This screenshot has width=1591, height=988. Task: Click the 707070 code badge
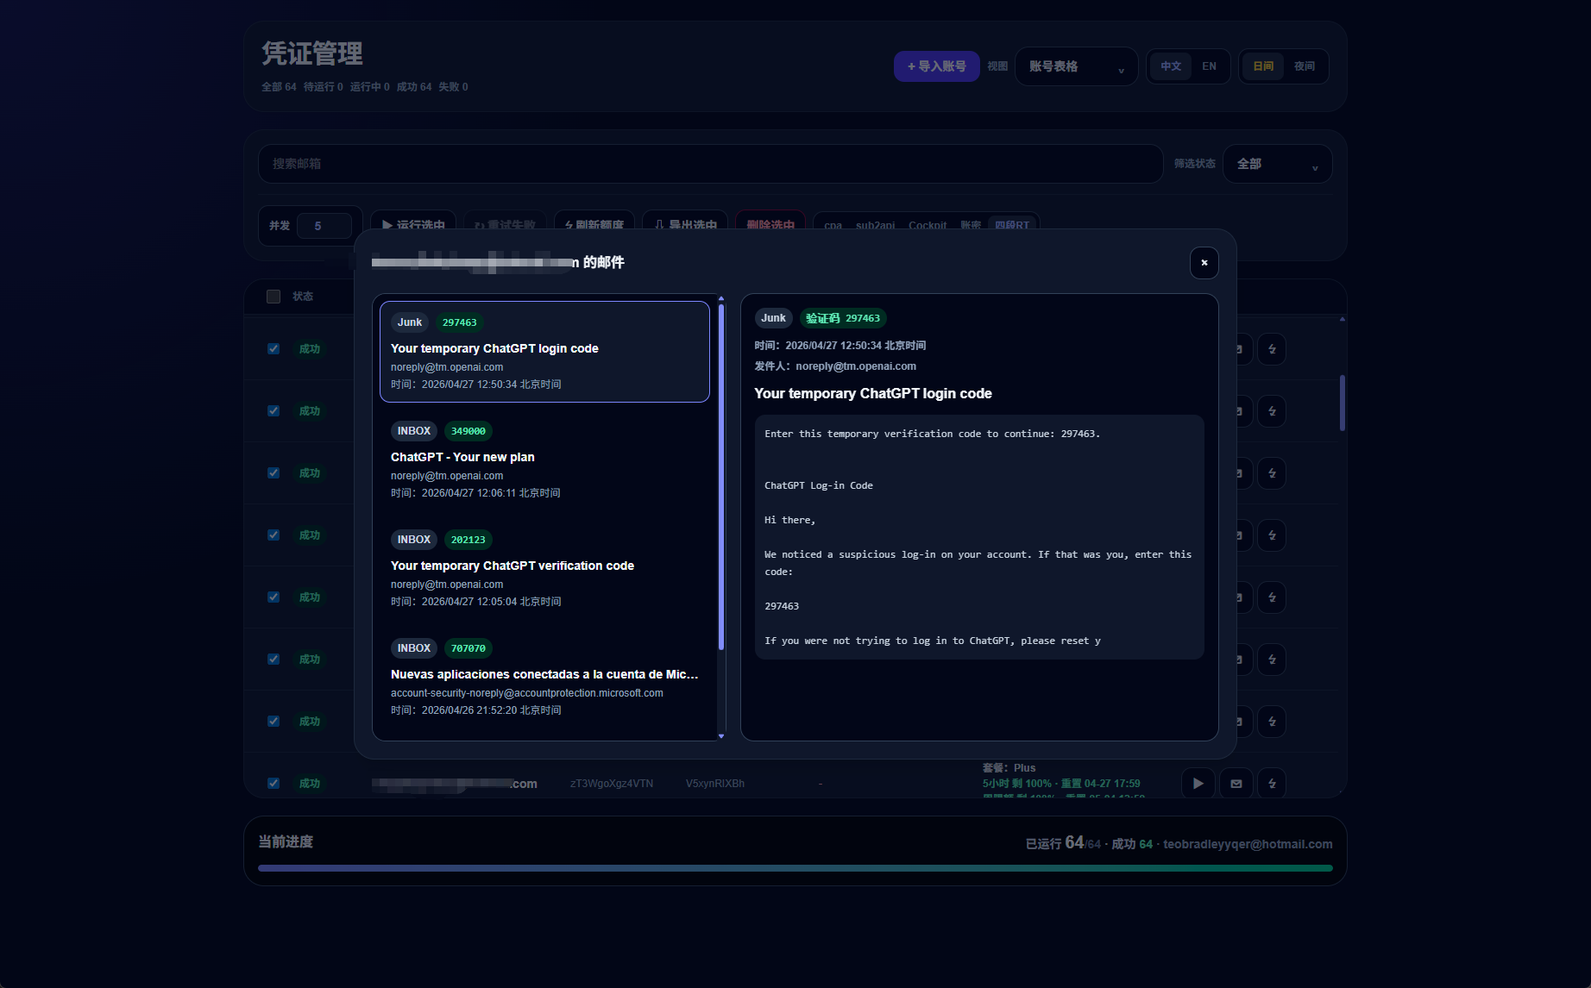(x=468, y=648)
